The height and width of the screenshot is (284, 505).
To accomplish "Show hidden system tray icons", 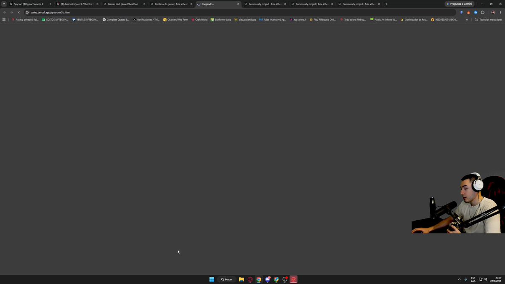I will [459, 279].
